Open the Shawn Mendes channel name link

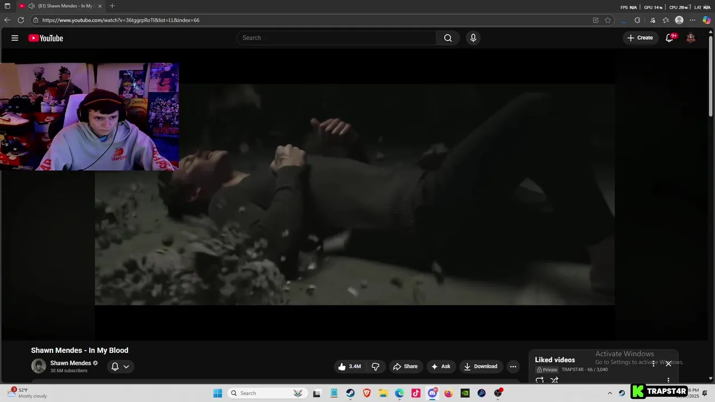(x=70, y=363)
